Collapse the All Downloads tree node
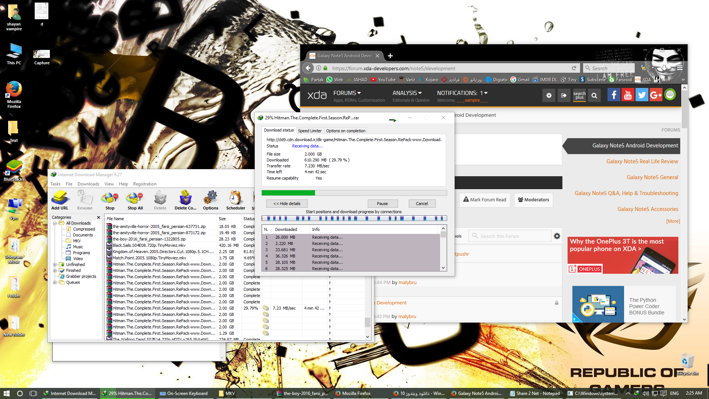 coord(55,223)
